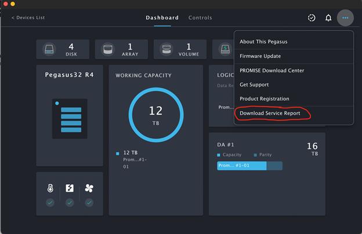Click the volume stack icon
The image size is (362, 234).
[x=166, y=49]
